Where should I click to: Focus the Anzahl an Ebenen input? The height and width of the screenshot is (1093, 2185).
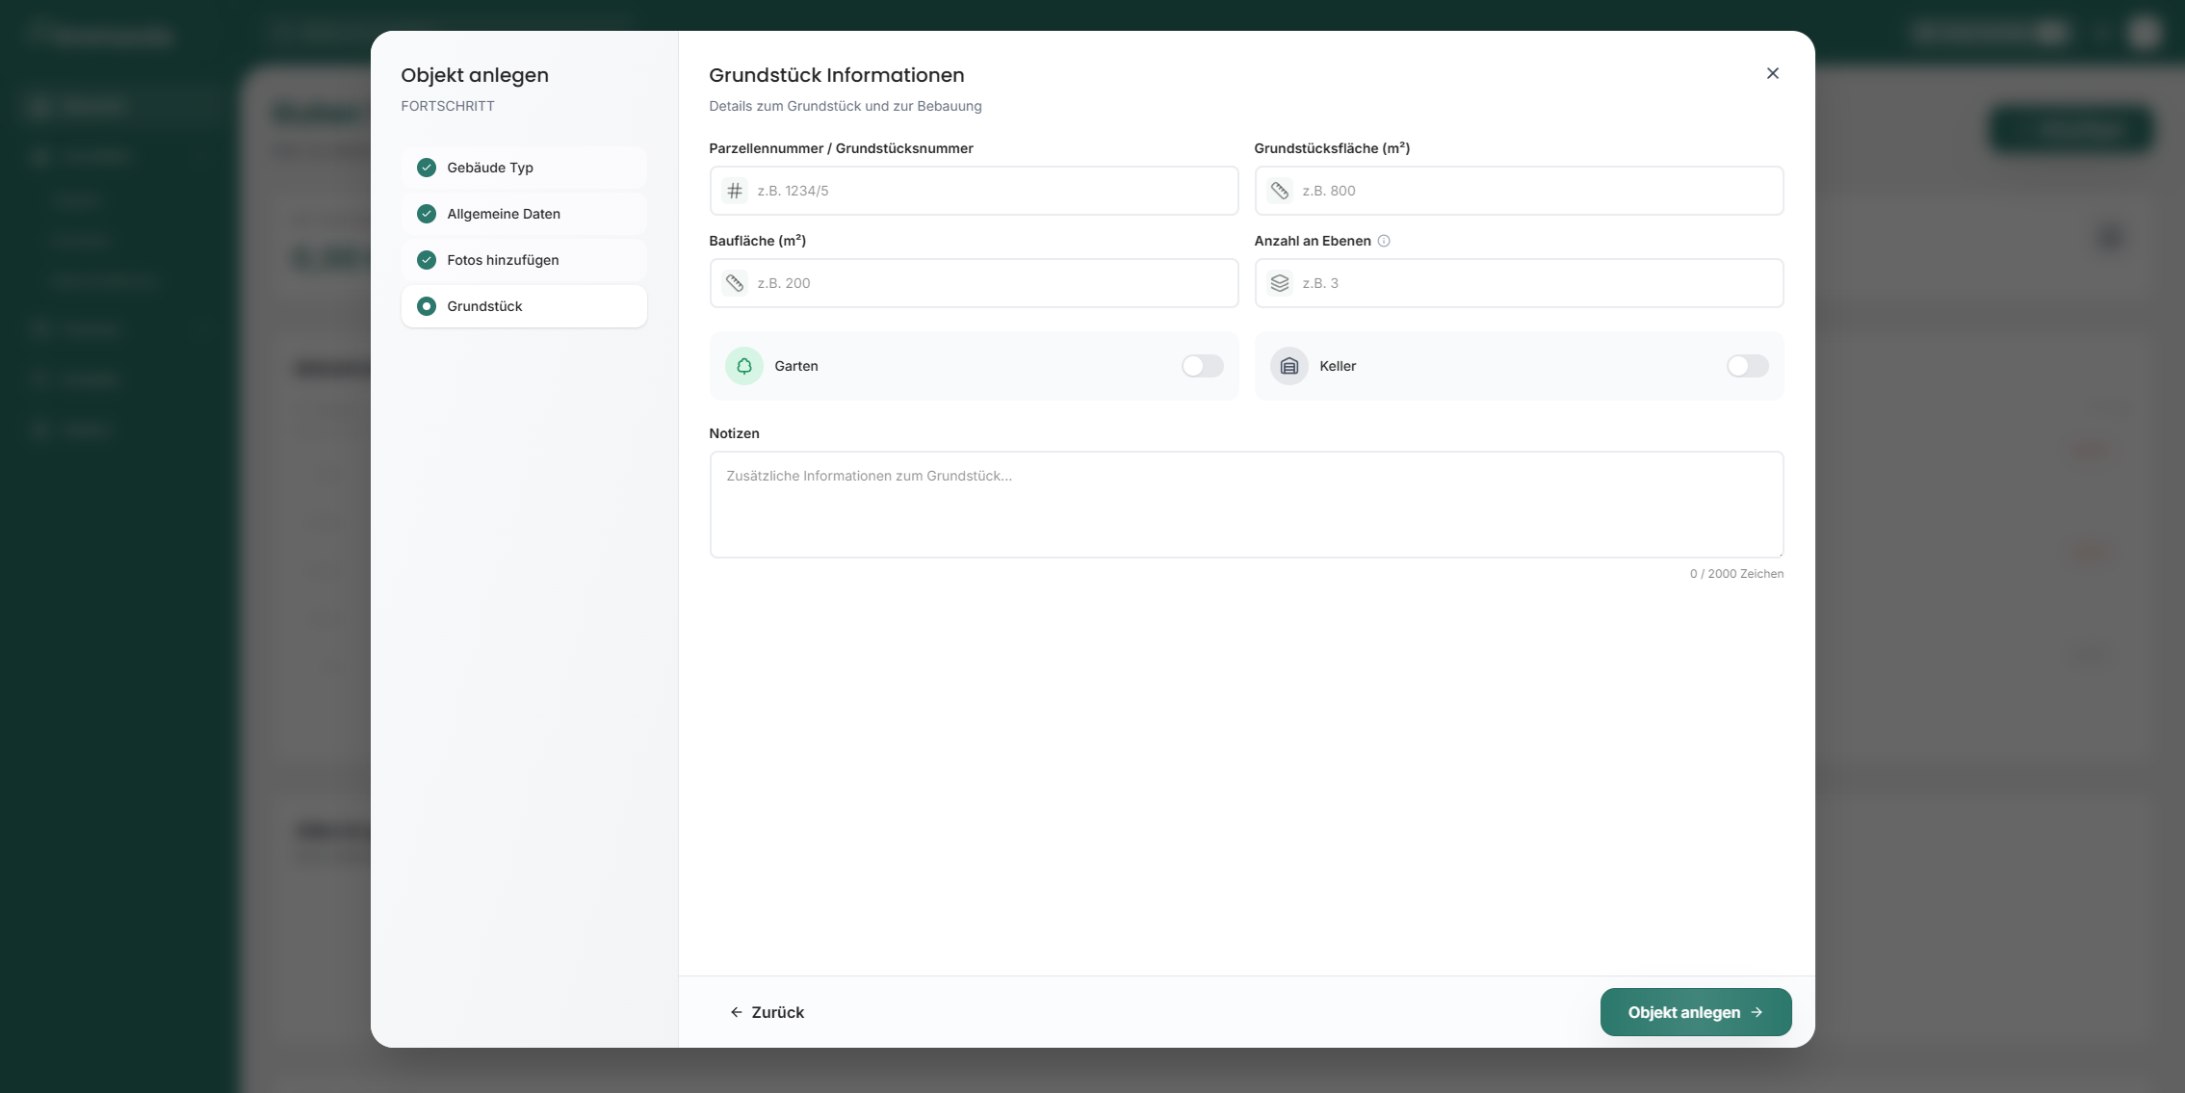1519,283
